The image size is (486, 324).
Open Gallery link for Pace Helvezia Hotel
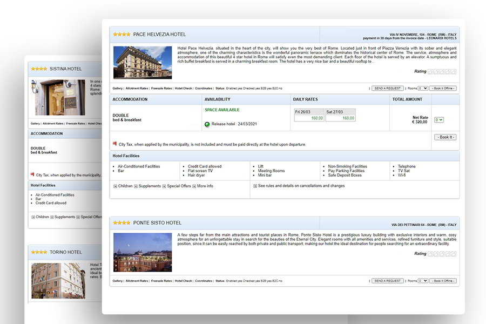[x=118, y=89]
